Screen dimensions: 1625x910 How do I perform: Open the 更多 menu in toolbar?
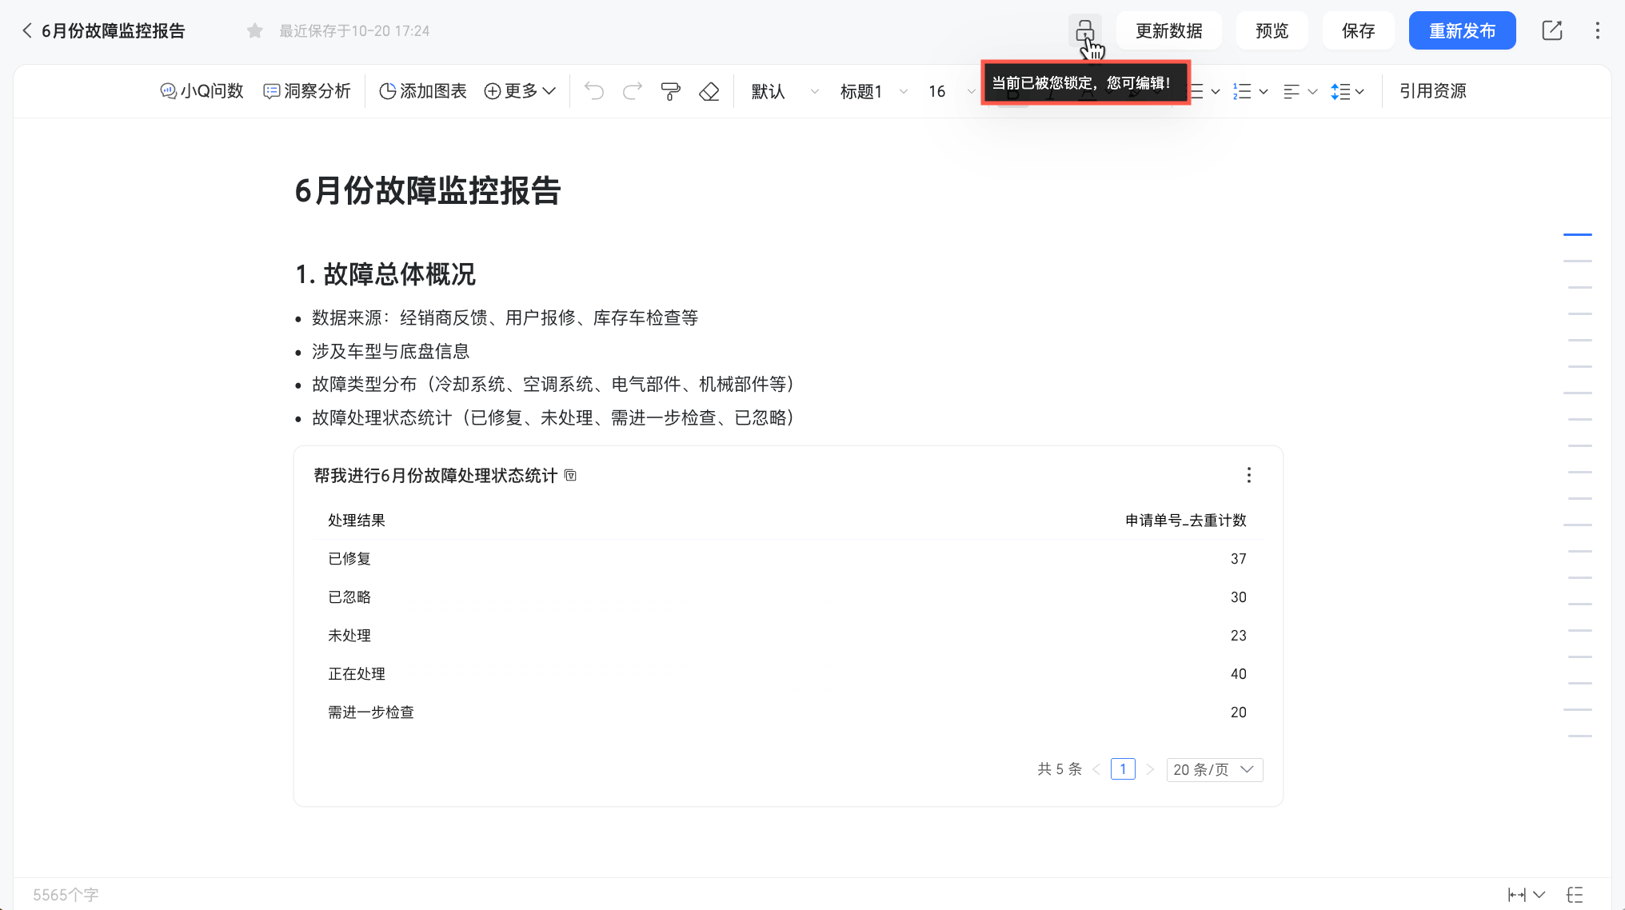tap(520, 91)
